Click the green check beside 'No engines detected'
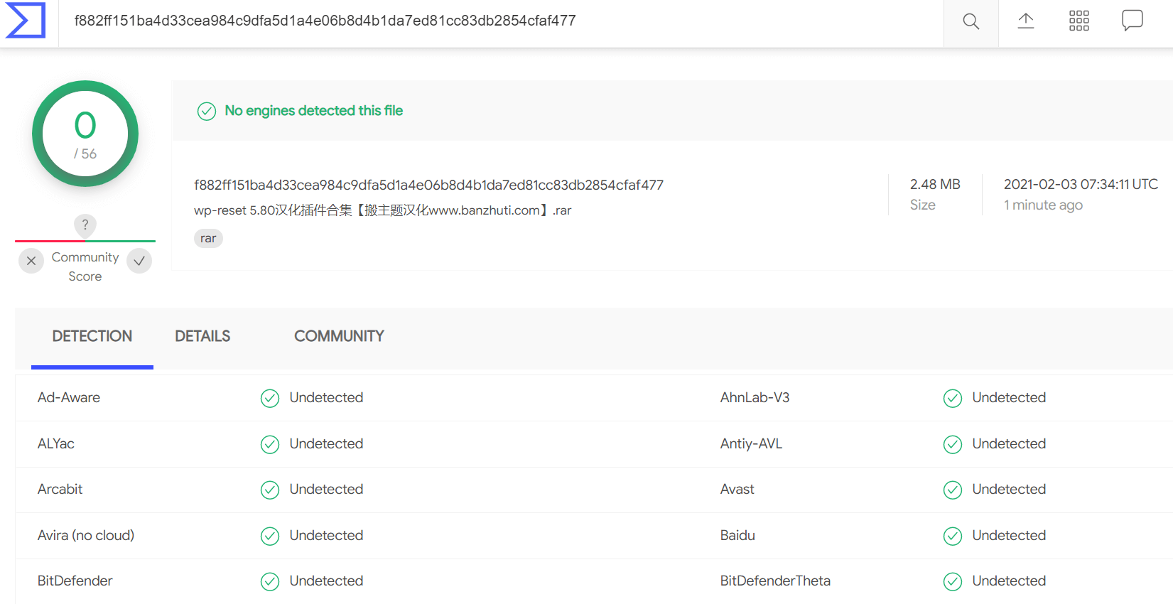 coord(207,111)
